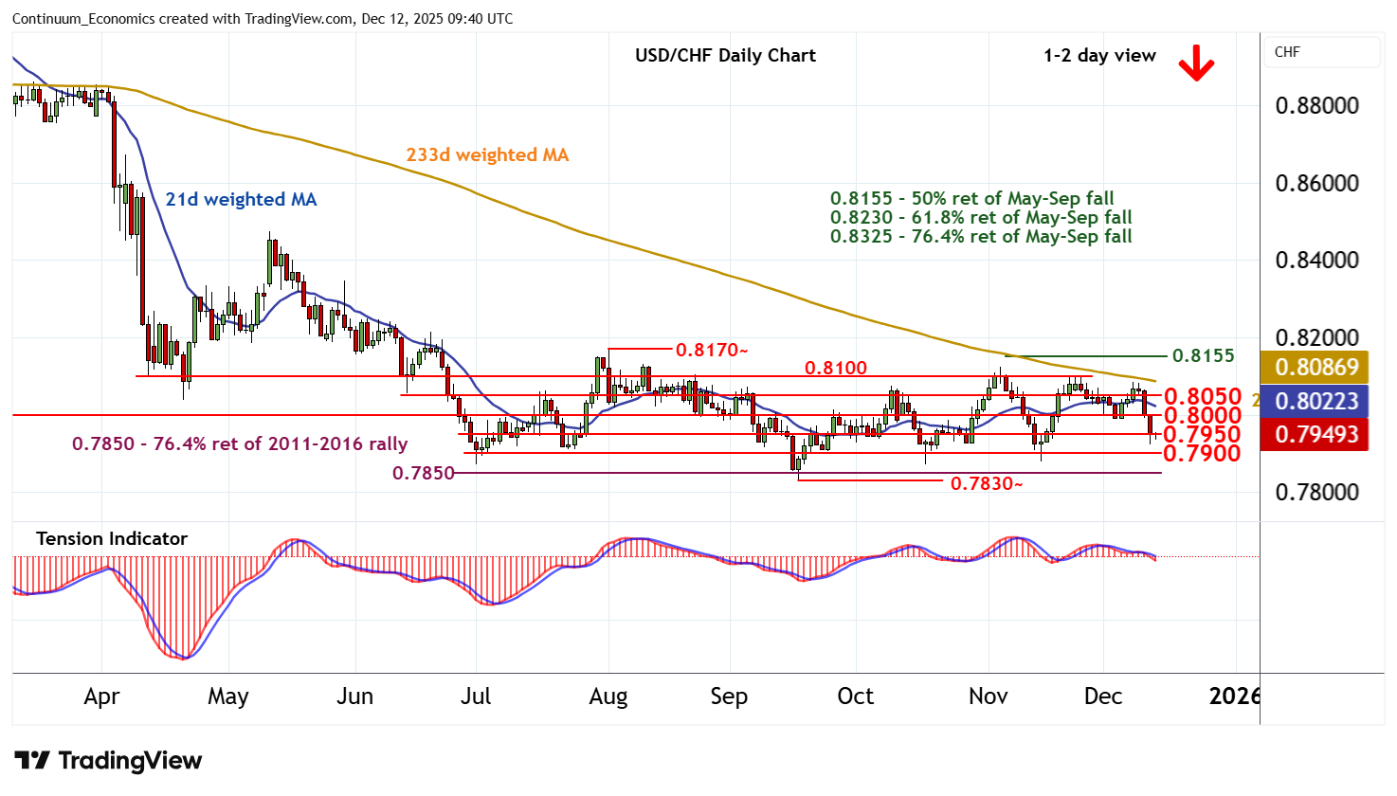Click the 1-2 day view label
The height and width of the screenshot is (796, 1397).
click(1099, 55)
